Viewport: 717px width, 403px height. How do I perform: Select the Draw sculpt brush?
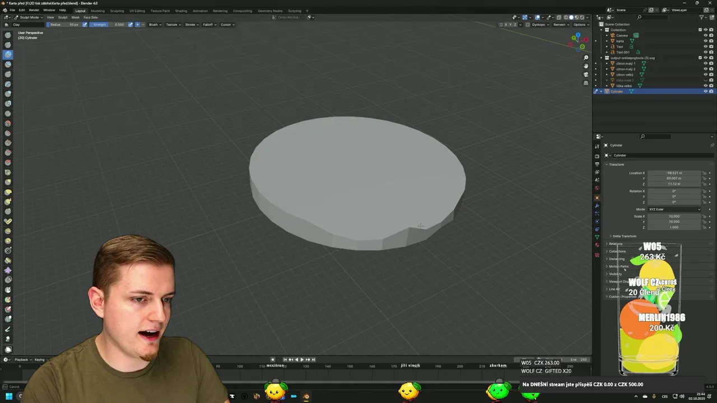pos(8,35)
